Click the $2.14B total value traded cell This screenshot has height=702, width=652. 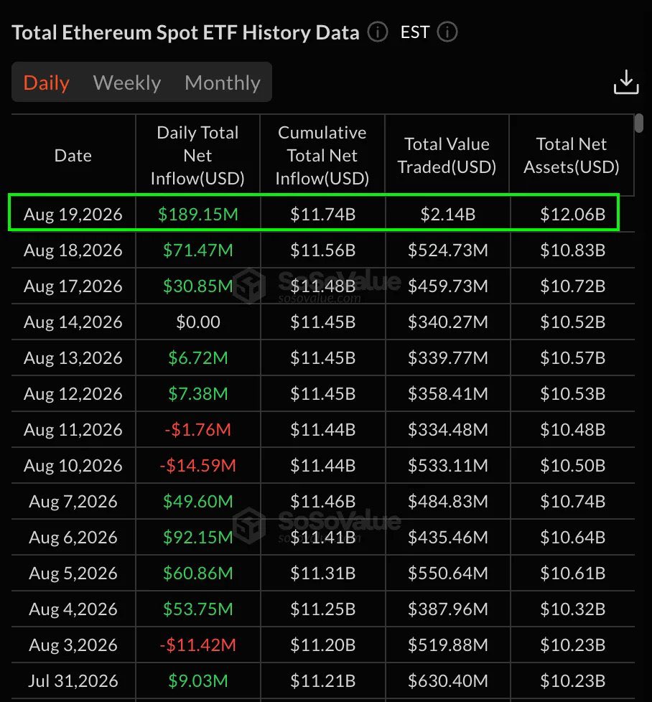pyautogui.click(x=448, y=214)
